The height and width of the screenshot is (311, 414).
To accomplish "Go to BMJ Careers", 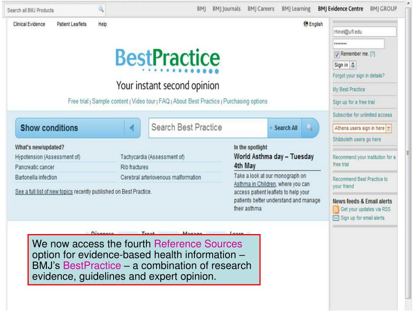I will coord(261,9).
